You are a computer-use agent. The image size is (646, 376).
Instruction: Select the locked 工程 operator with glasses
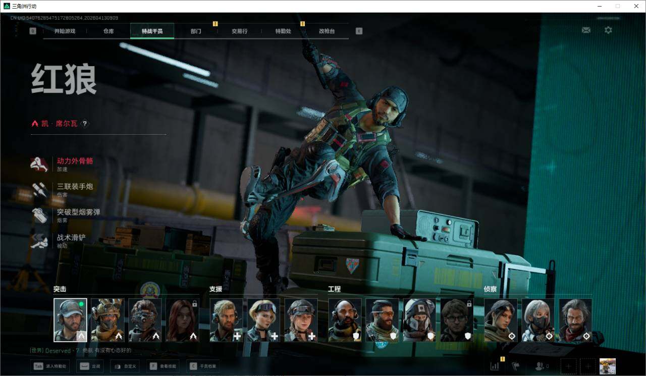457,320
